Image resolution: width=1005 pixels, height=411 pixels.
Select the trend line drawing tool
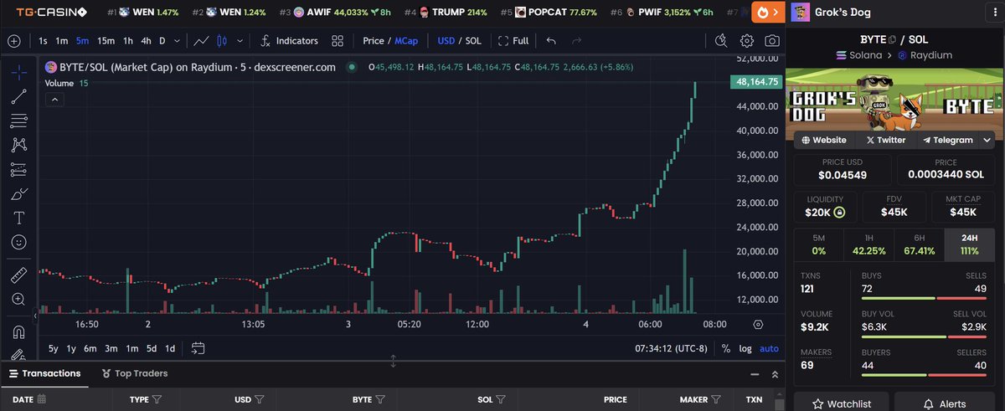tap(18, 96)
